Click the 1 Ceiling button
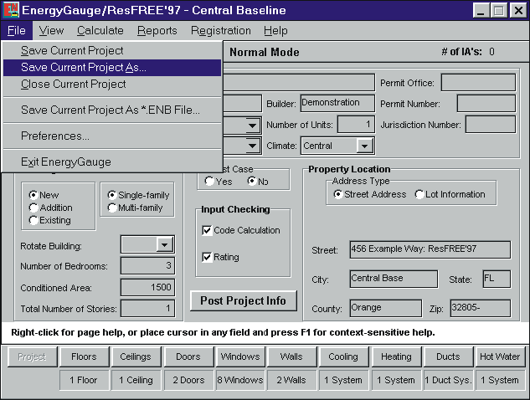 [136, 380]
